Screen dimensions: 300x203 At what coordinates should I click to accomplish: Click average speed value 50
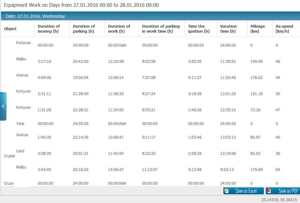pyautogui.click(x=278, y=94)
